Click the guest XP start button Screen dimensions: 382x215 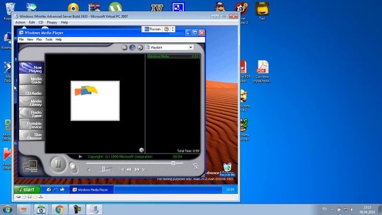point(27,189)
